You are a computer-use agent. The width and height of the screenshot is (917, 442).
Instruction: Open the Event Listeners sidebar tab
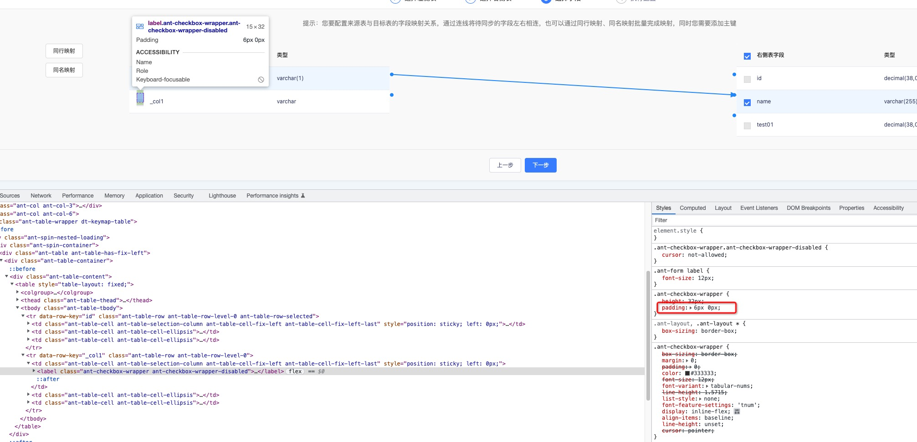pyautogui.click(x=759, y=208)
